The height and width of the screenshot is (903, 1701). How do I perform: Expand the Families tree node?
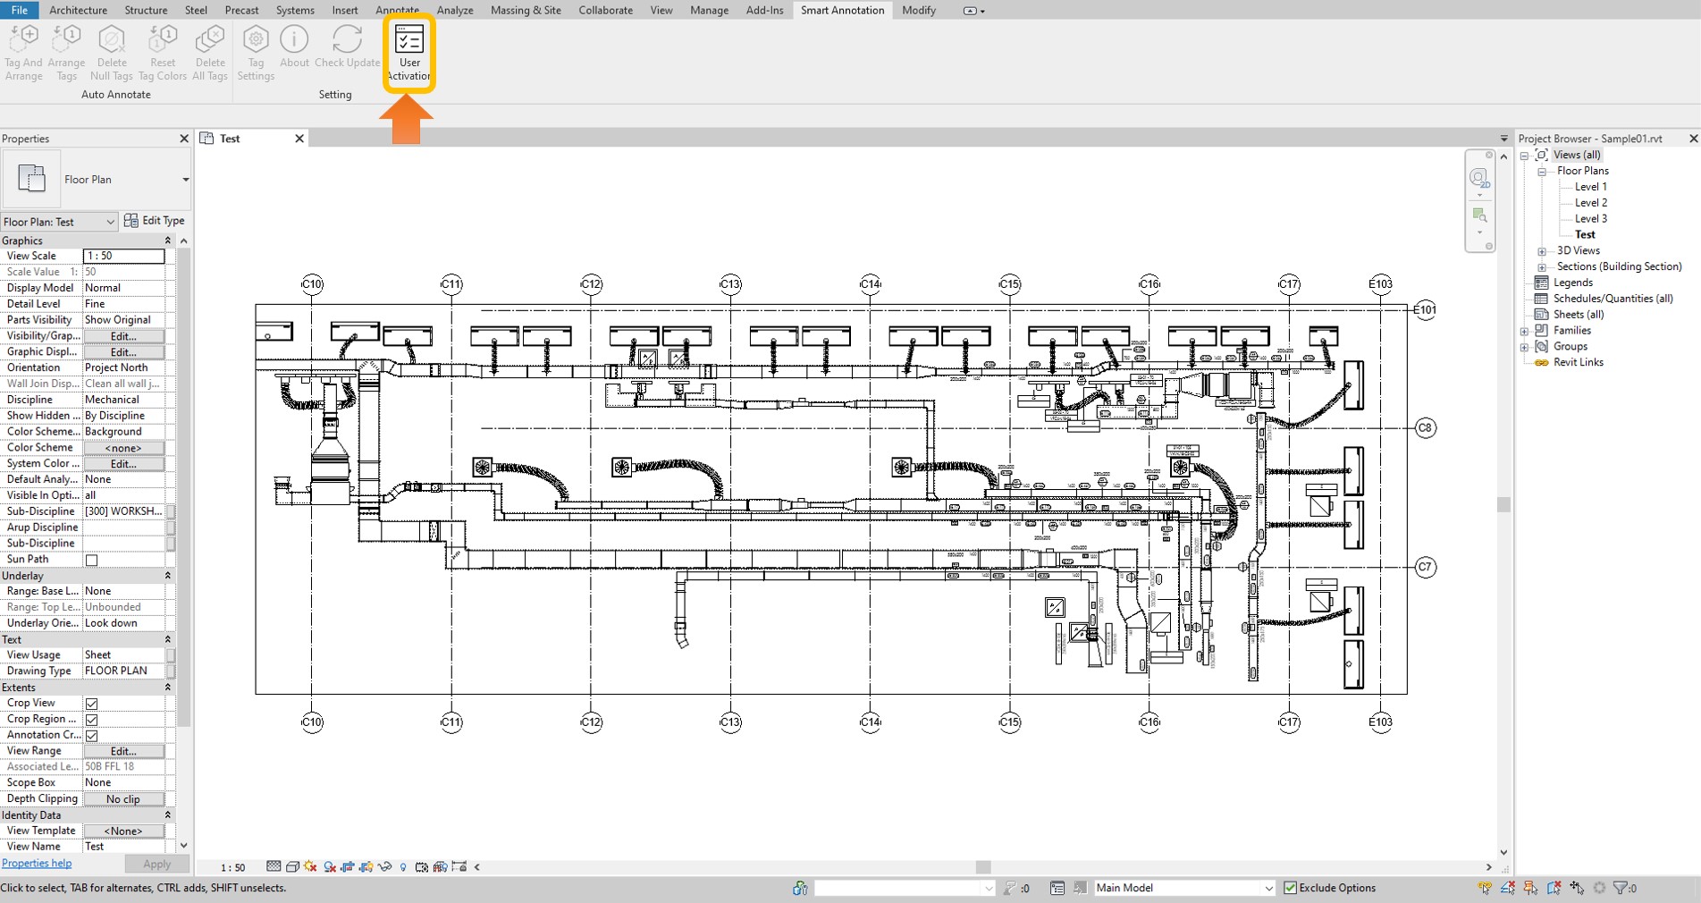(1525, 331)
